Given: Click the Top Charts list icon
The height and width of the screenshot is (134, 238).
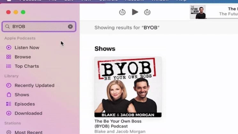Looking at the screenshot, I should 9,66.
